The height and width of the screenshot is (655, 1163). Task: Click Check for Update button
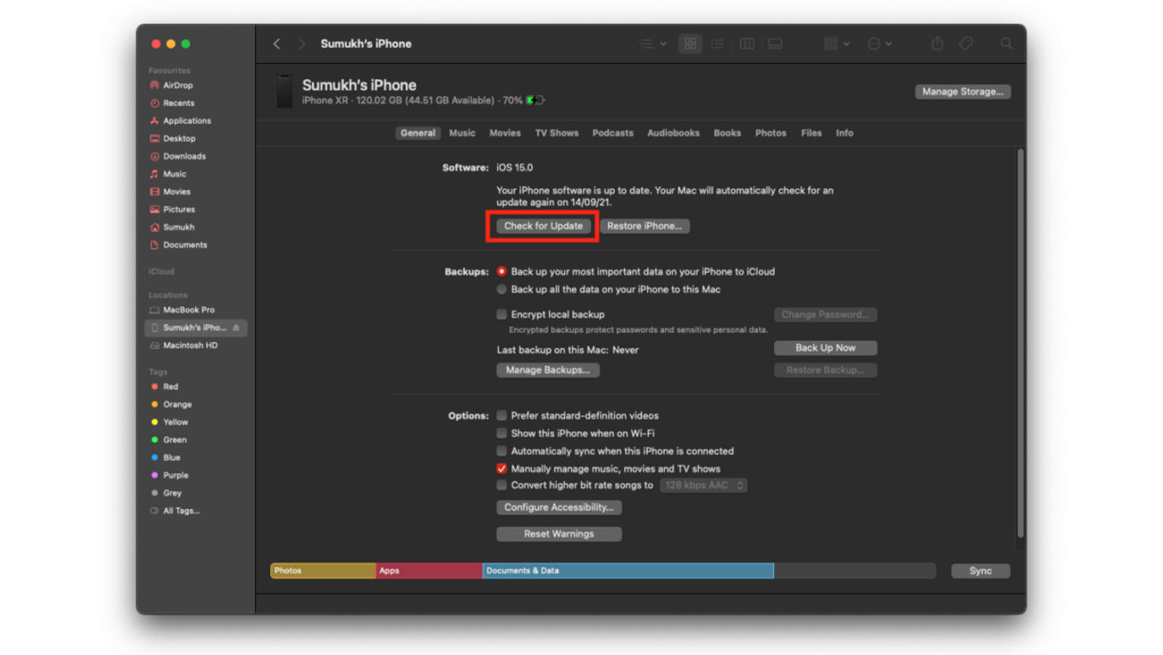tap(544, 226)
